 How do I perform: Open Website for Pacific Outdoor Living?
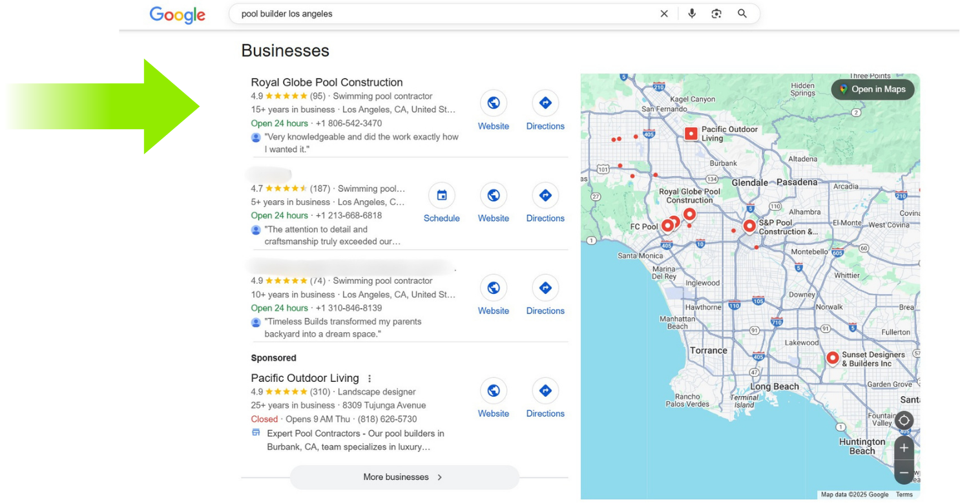tap(494, 399)
